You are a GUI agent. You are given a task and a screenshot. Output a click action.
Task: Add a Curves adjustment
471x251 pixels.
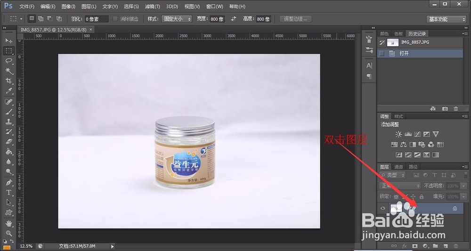point(417,134)
